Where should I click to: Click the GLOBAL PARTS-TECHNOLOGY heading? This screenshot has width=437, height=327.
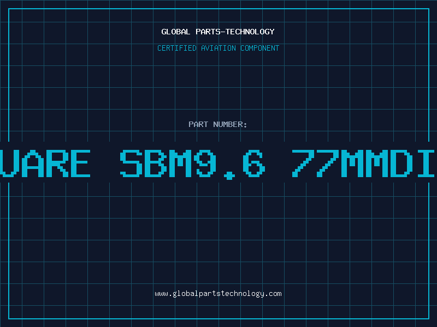(218, 32)
